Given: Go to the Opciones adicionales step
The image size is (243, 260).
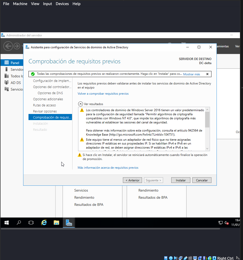Looking at the screenshot, I should pos(48,99).
